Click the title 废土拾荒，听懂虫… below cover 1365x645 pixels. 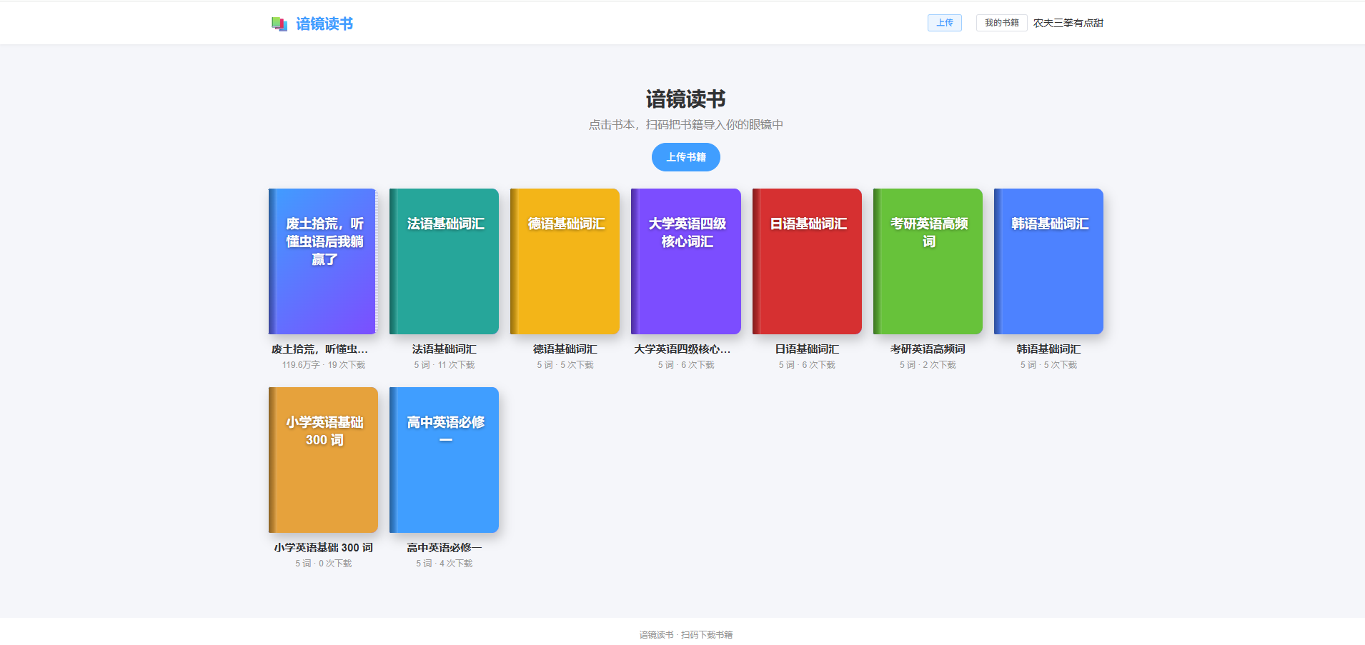pos(320,349)
